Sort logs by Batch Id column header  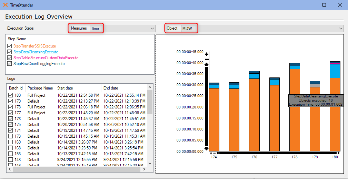click(16, 88)
